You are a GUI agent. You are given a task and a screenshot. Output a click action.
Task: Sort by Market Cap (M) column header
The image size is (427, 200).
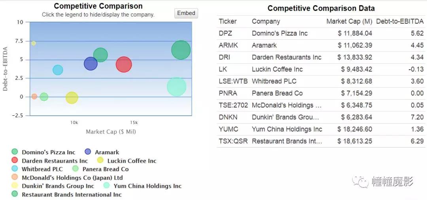[x=349, y=21]
